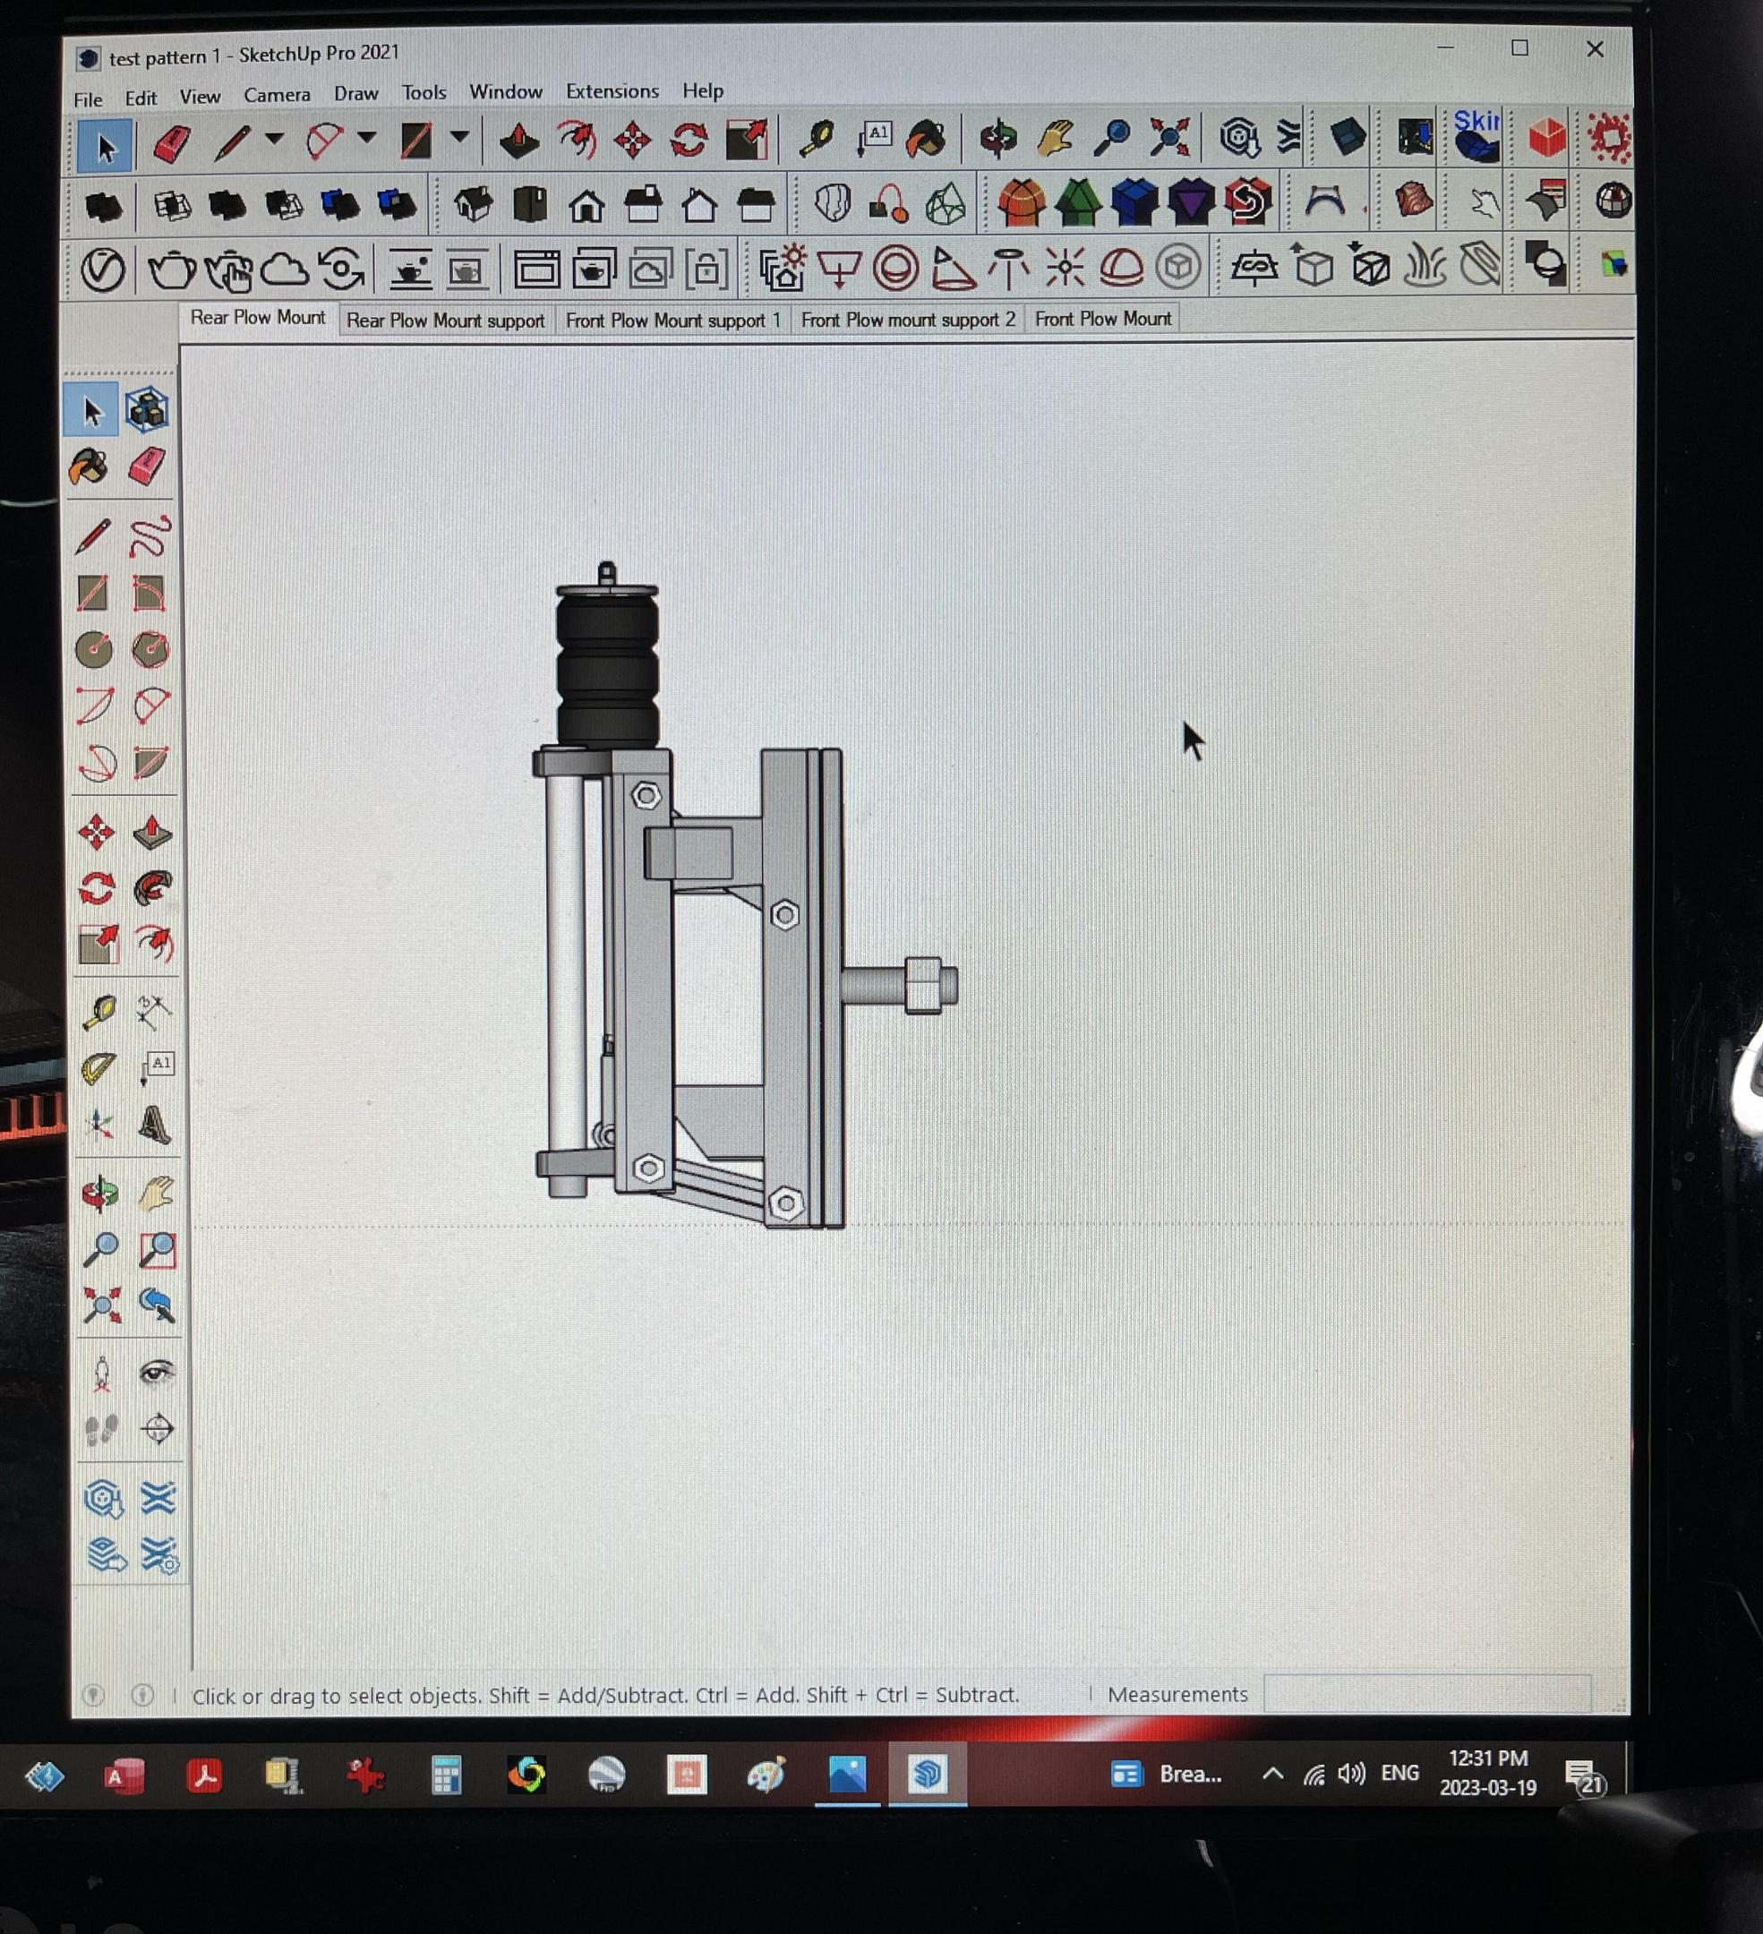Expand the Line tool dropdown arrow
The image size is (1763, 1934).
click(274, 139)
